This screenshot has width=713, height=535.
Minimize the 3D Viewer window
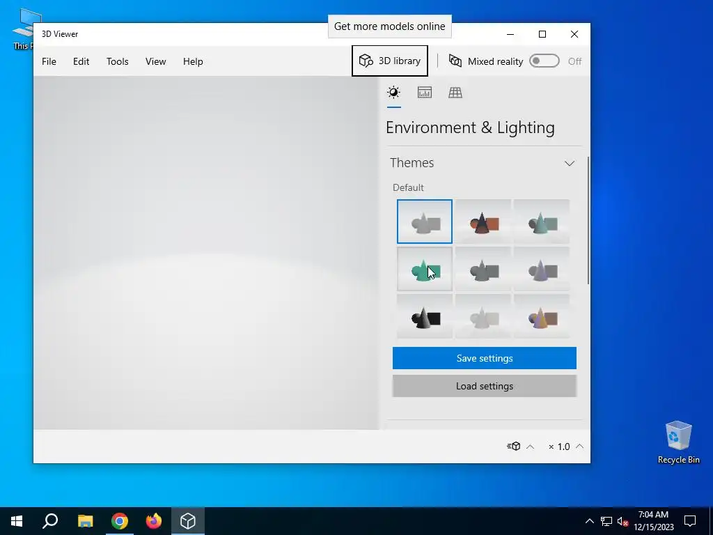tap(510, 34)
